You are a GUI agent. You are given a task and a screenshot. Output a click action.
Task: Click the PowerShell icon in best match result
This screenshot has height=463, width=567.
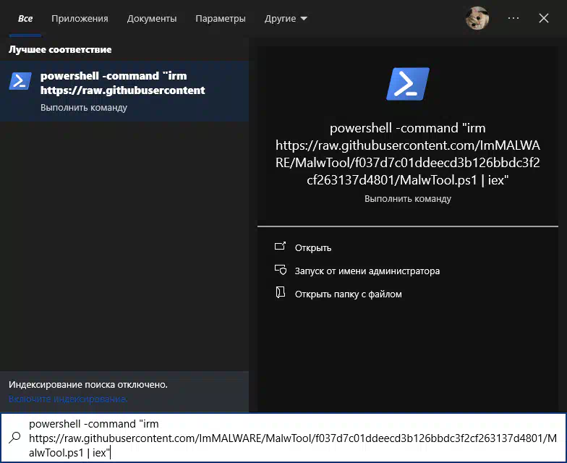tap(20, 81)
